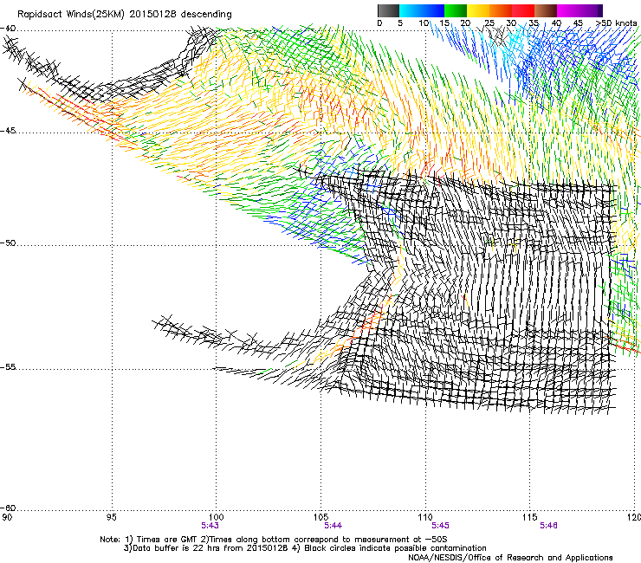Click the latitude axis label '-50'
The image size is (641, 563).
(8, 243)
